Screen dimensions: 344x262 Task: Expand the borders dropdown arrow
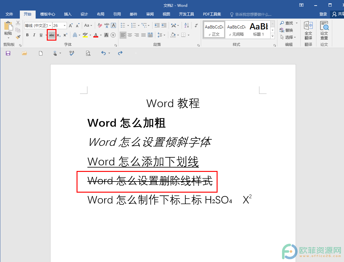[189, 35]
